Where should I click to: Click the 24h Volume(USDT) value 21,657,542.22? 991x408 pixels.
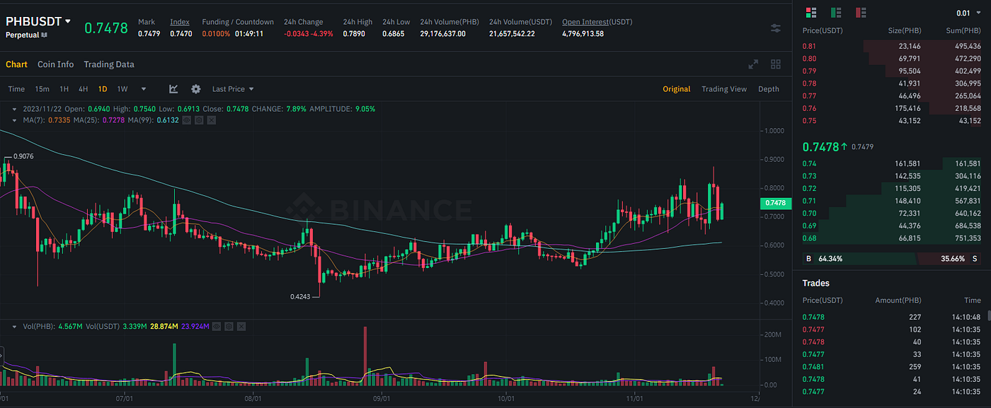512,33
